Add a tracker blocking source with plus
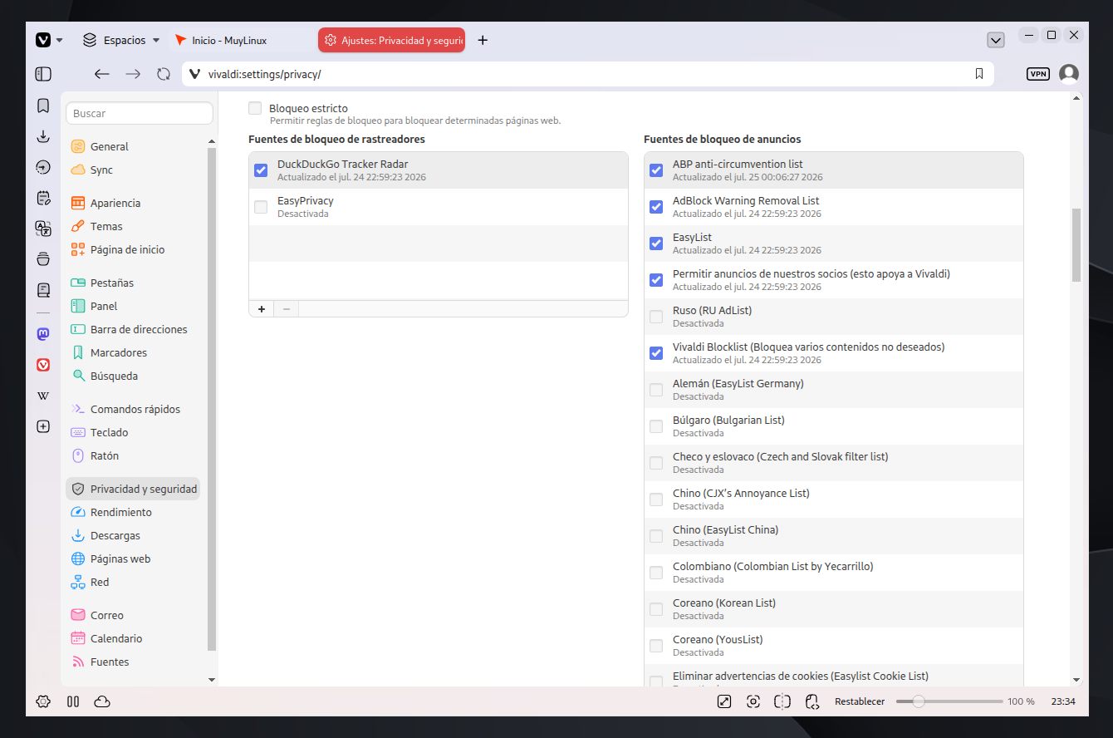 261,308
